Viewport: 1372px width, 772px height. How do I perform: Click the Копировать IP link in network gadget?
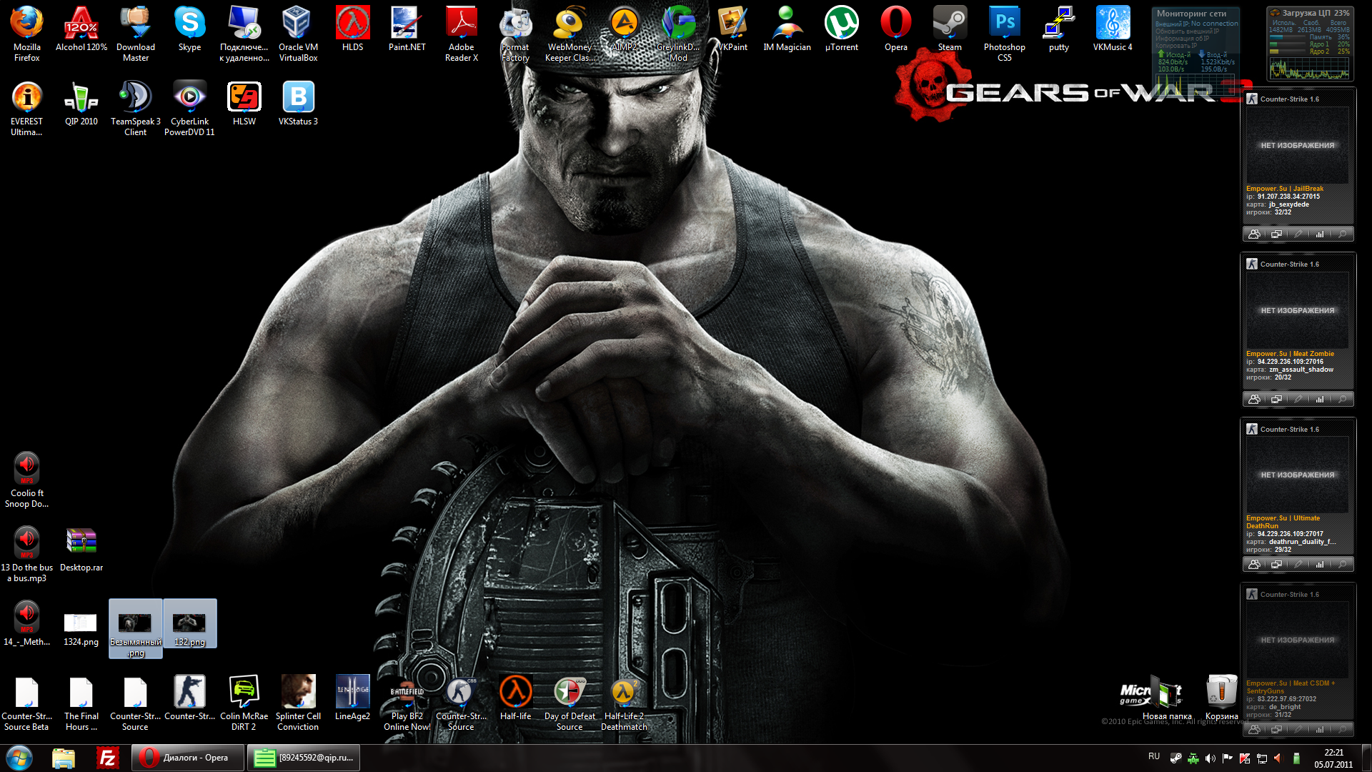(1176, 46)
